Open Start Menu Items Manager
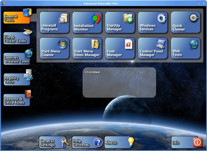 click(87, 48)
